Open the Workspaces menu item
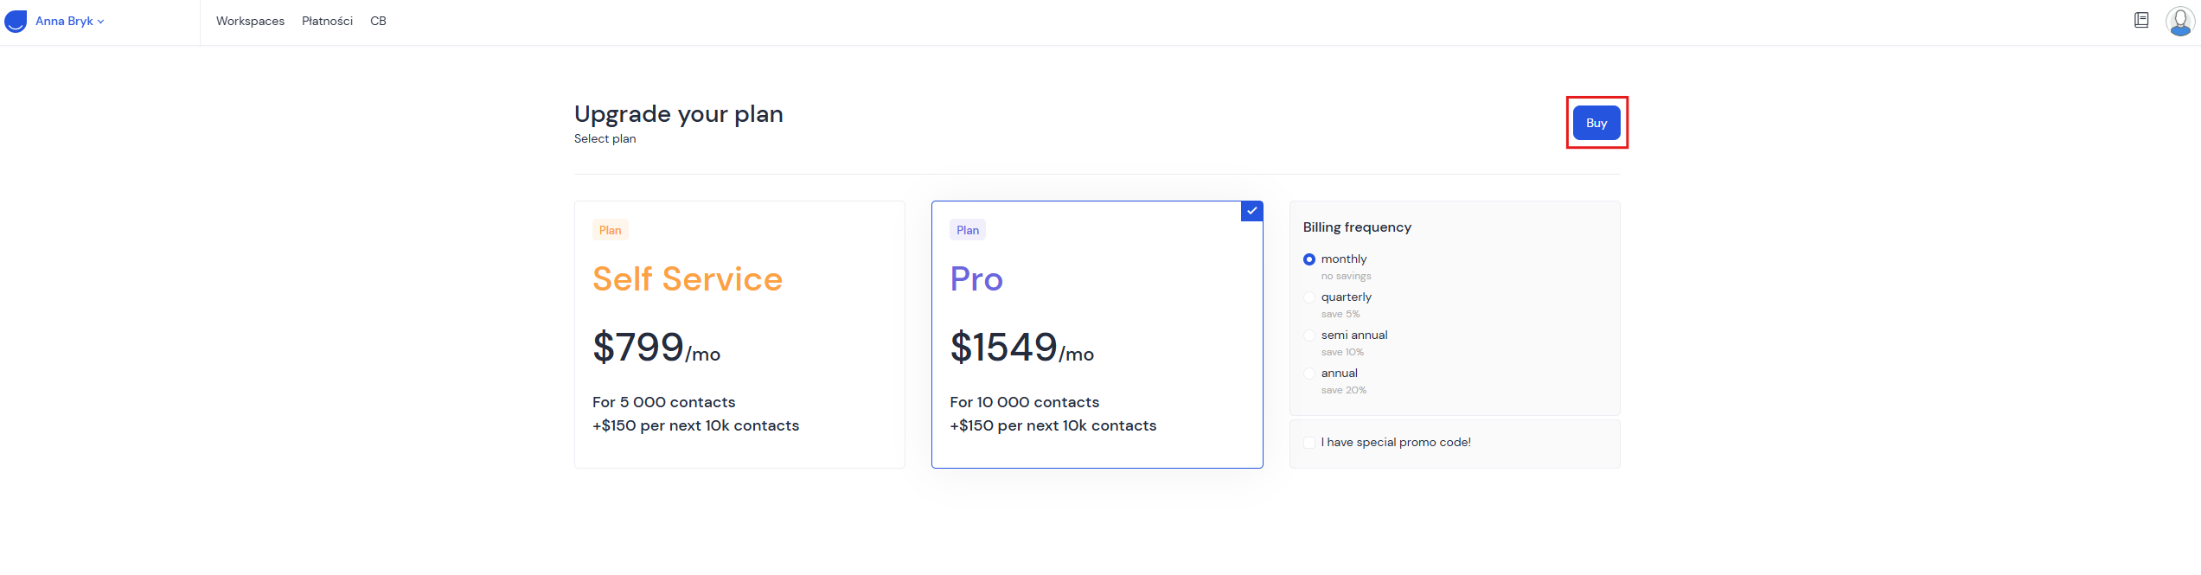2201x575 pixels. (250, 22)
